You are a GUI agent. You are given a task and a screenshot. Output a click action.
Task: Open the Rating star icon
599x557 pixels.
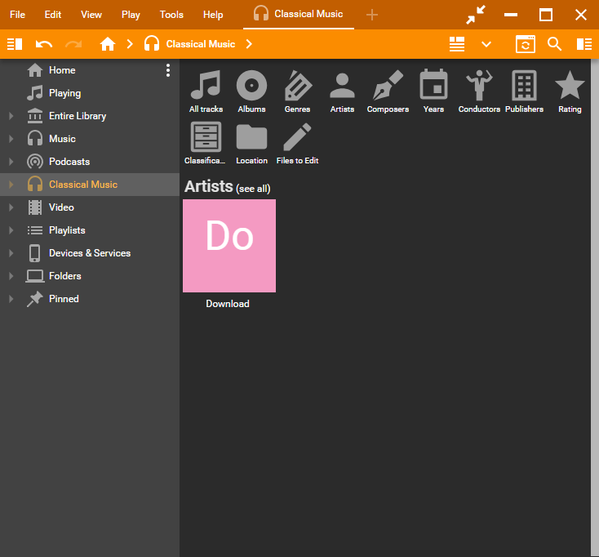pos(570,85)
